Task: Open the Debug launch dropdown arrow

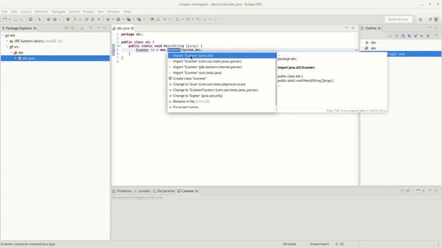Action: (x=113, y=19)
